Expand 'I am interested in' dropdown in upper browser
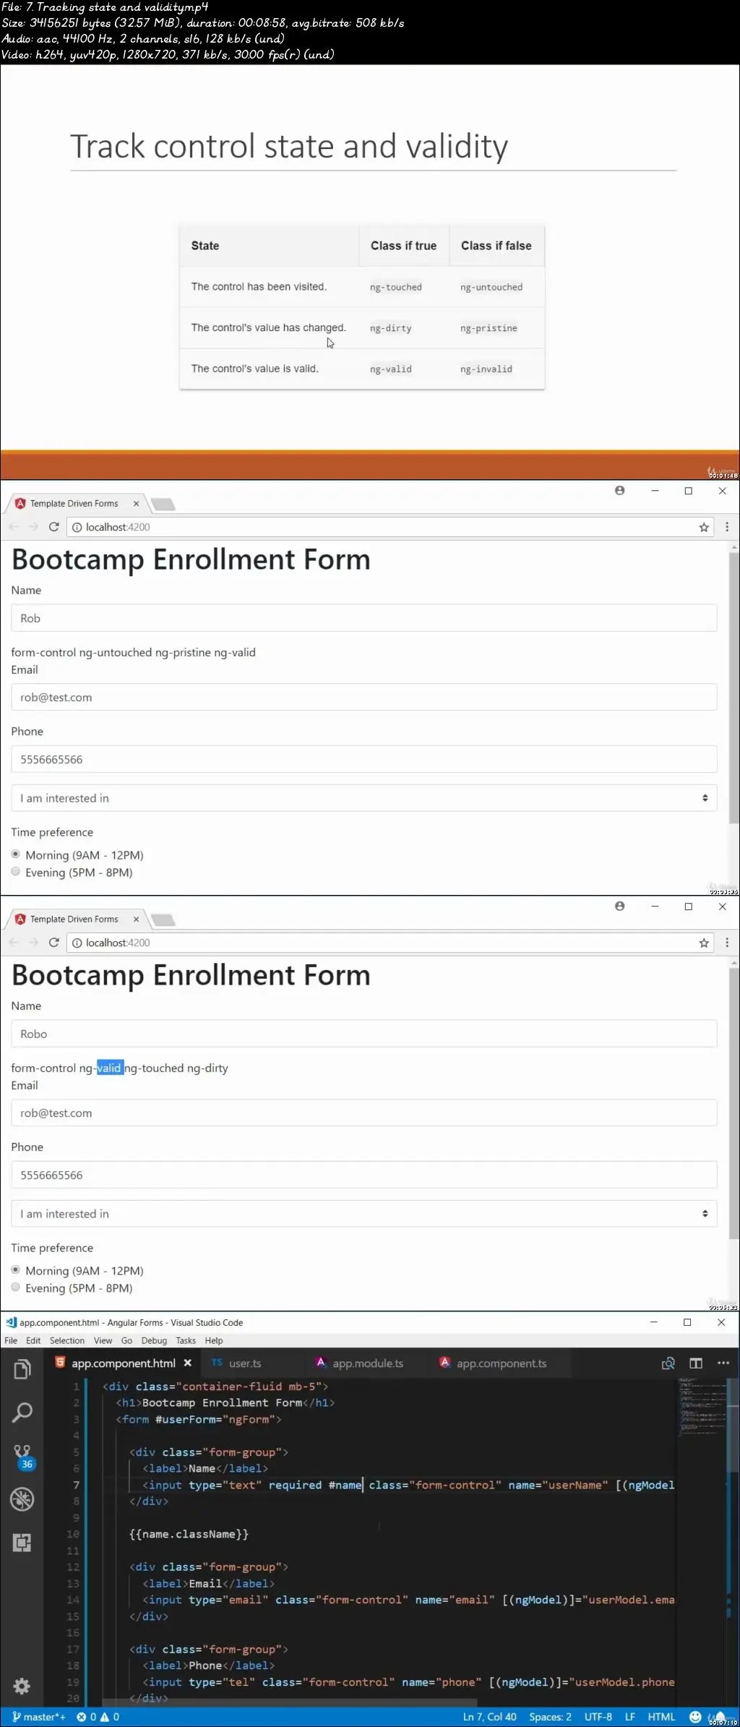Screen dimensions: 740x1727 point(364,798)
